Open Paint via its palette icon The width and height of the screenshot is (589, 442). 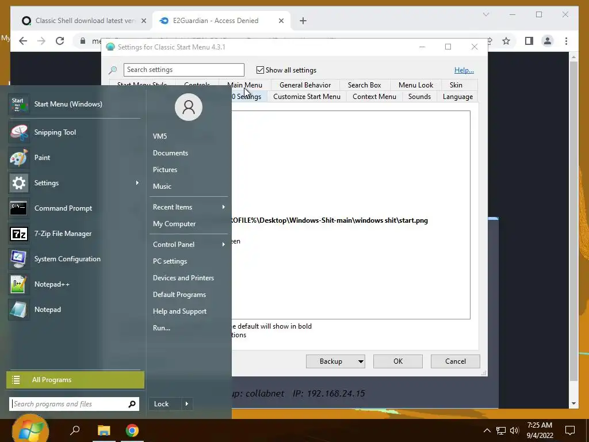[18, 158]
